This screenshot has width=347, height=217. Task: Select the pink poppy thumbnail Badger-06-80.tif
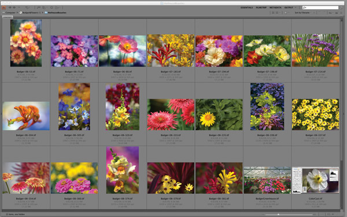(123, 51)
